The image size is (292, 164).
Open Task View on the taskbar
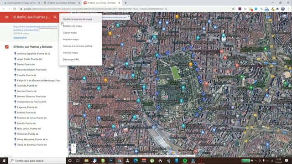[78, 161]
